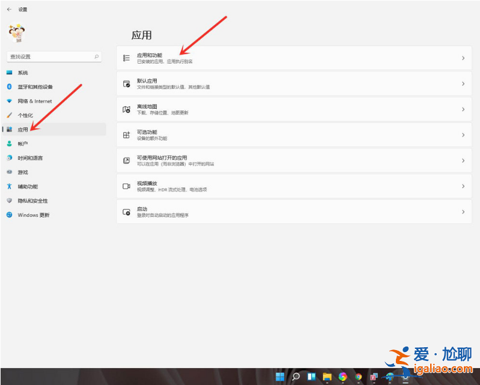Focus the 查找设置 search box
480x385 pixels.
(x=54, y=56)
